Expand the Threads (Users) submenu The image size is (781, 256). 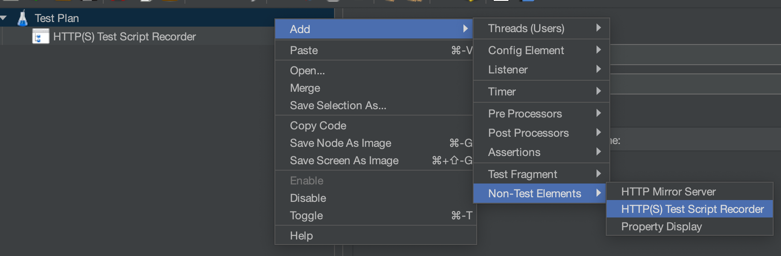click(x=526, y=28)
